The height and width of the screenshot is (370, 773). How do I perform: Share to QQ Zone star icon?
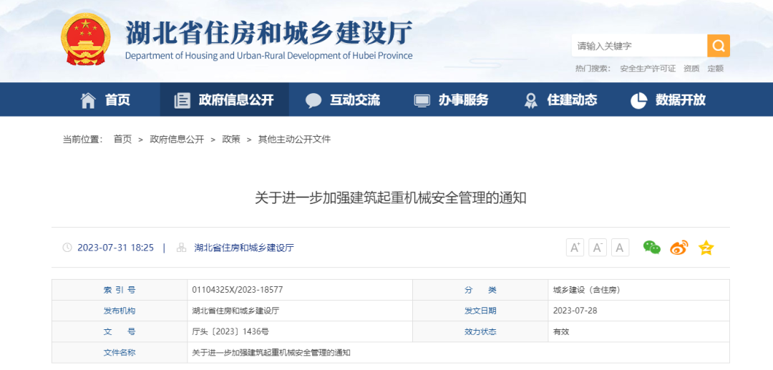click(x=706, y=248)
